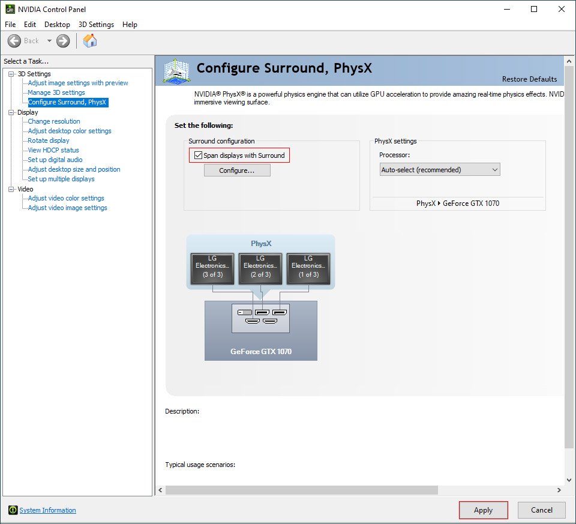Select LG display 3 of 3 thumbnail

212,268
